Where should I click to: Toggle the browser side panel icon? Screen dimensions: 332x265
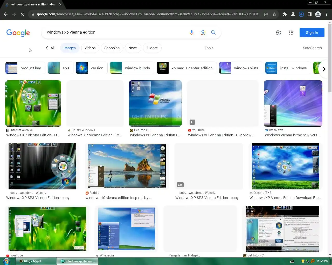pos(310,14)
